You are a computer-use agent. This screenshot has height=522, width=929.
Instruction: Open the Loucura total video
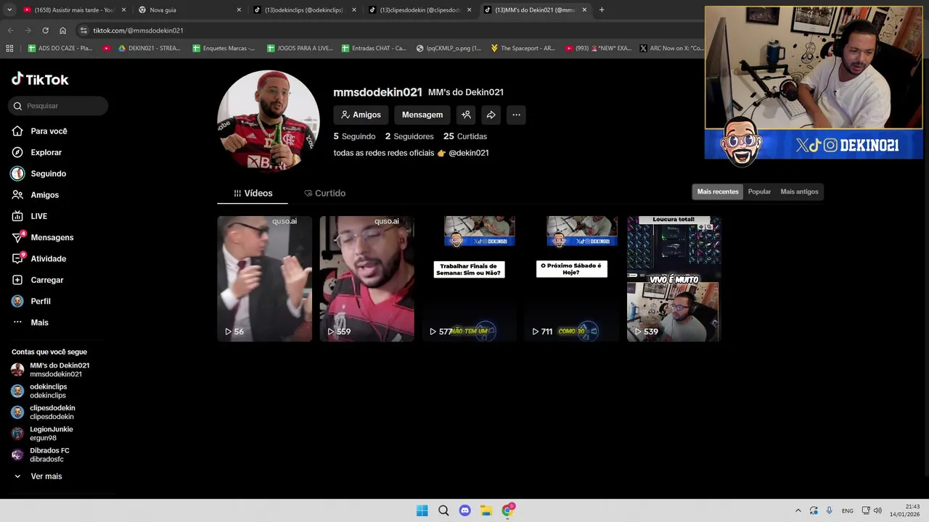click(674, 278)
